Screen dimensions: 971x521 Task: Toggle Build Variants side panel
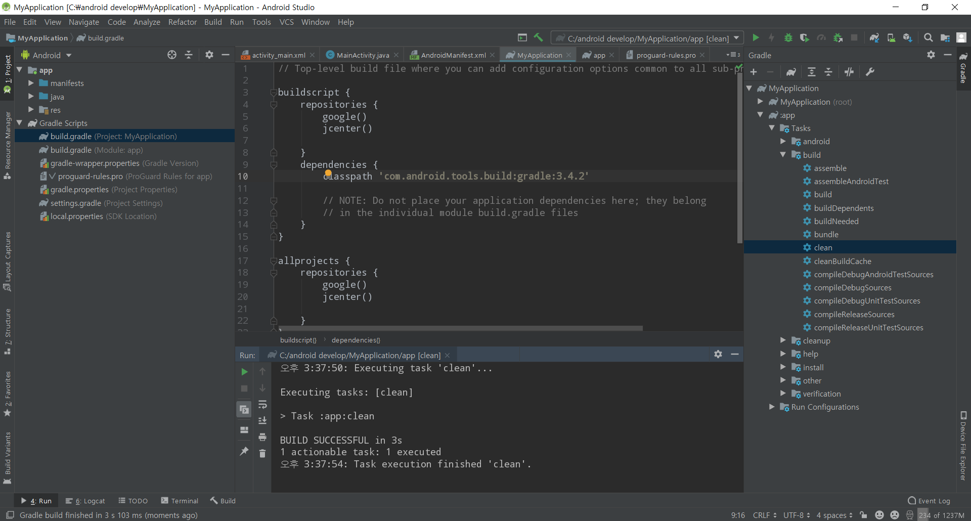coord(8,458)
